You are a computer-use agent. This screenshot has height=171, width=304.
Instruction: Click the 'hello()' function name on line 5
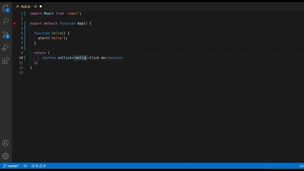click(x=58, y=33)
